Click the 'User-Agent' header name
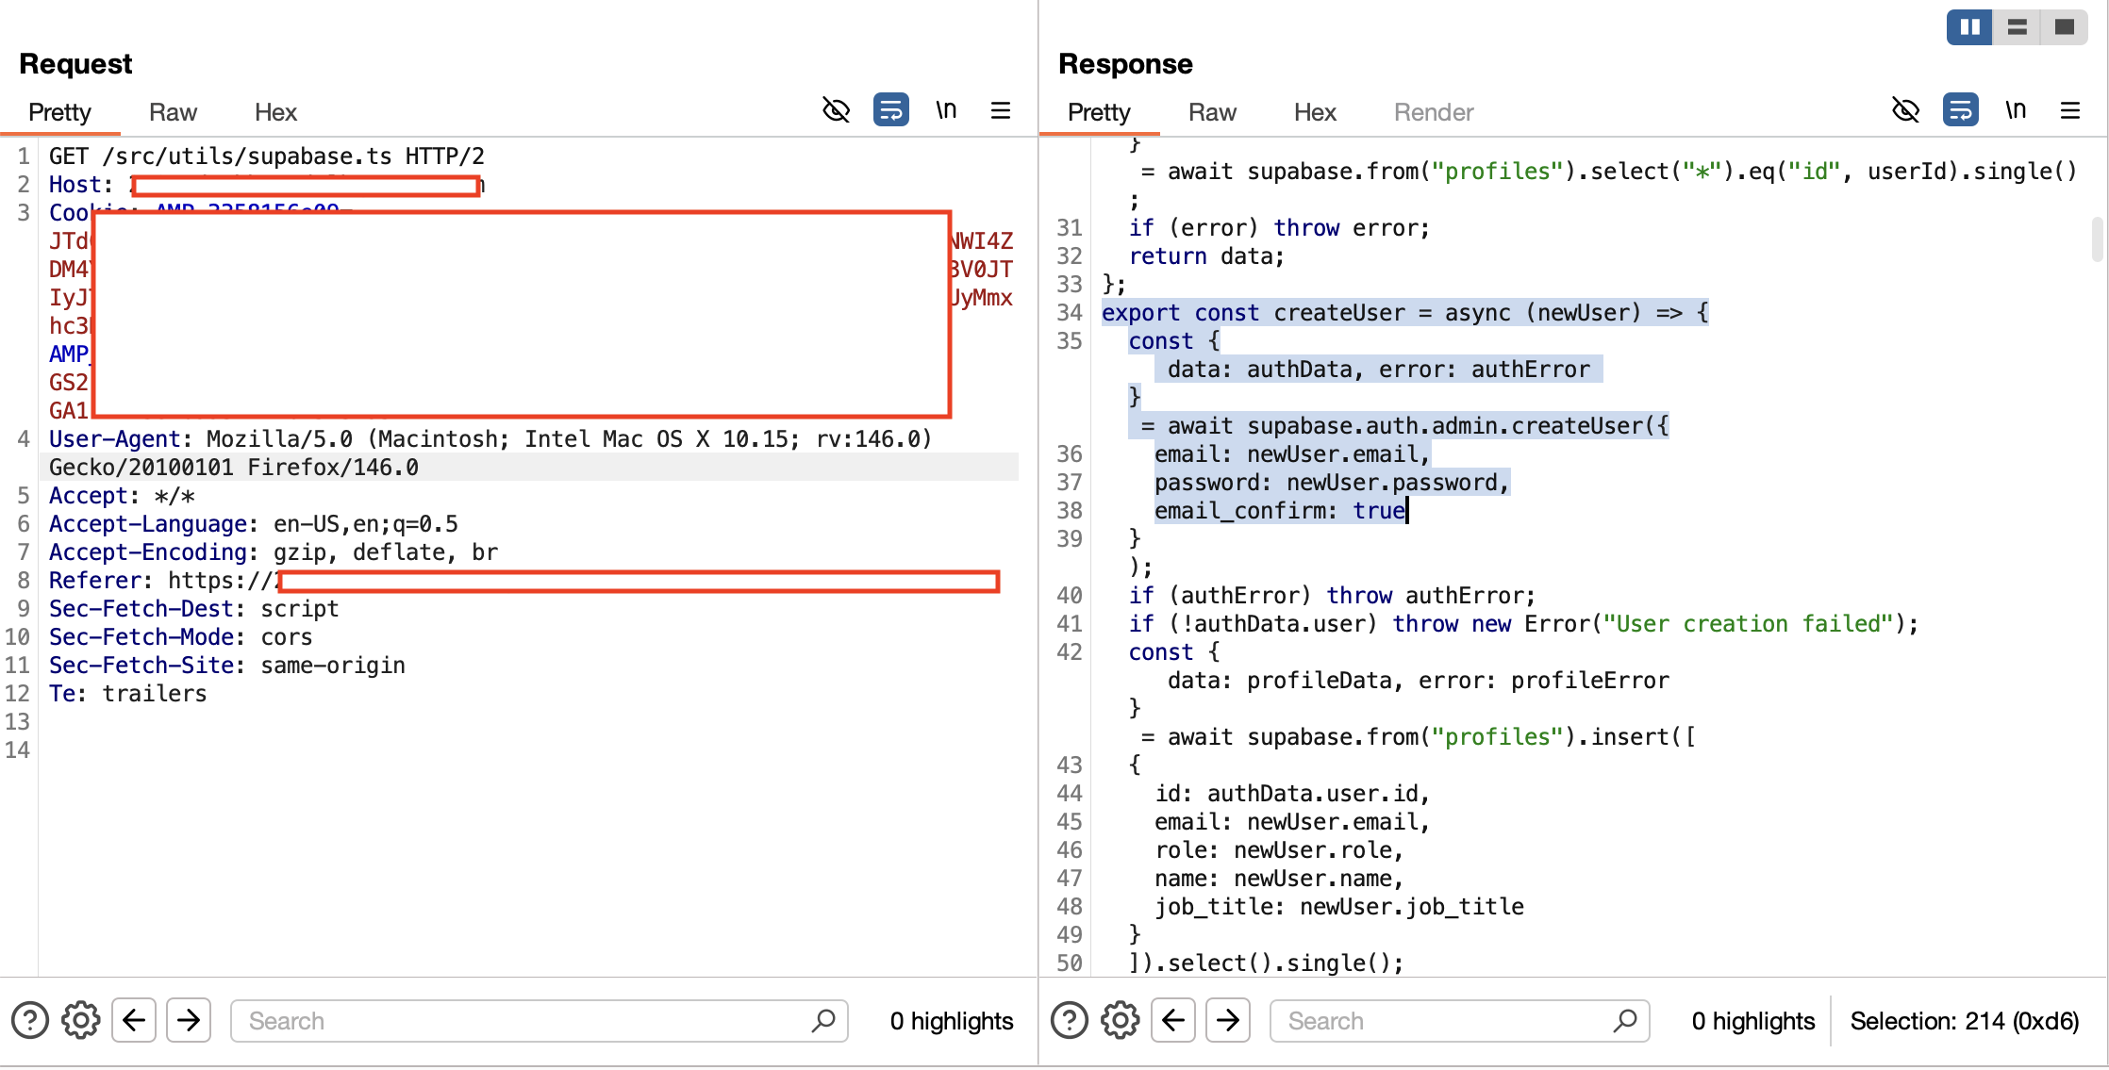This screenshot has height=1070, width=2109. coord(114,439)
